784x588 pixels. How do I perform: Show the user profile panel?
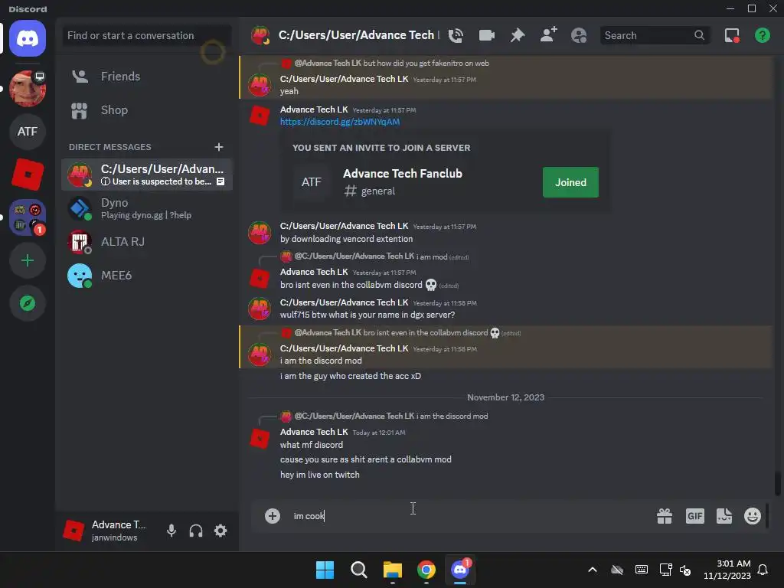click(x=579, y=35)
